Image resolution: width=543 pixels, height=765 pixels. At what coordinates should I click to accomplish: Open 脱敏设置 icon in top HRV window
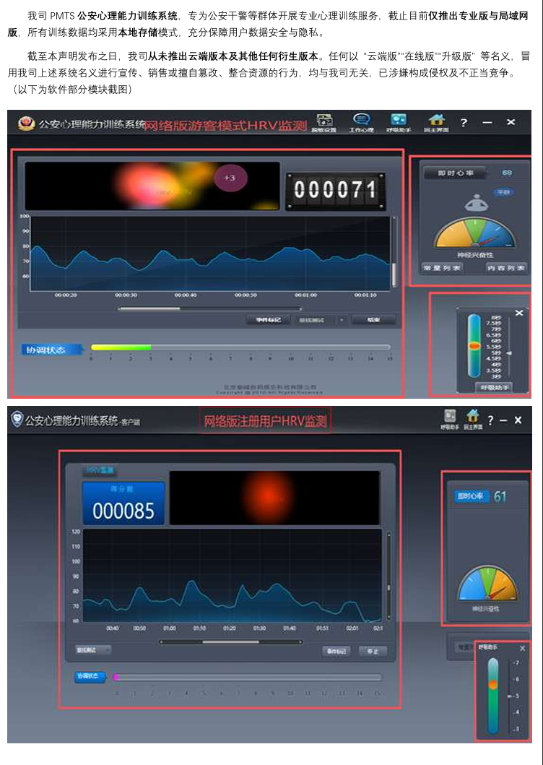click(324, 121)
